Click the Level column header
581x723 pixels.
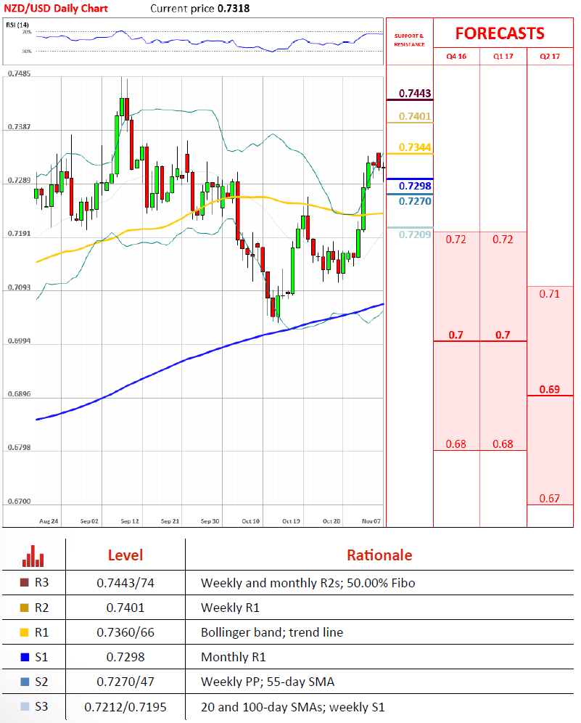click(125, 555)
